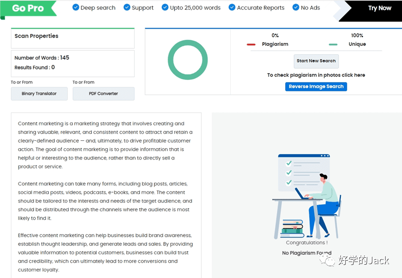Click the Accurate Reports checkmark icon
The image size is (402, 278).
[232, 7]
